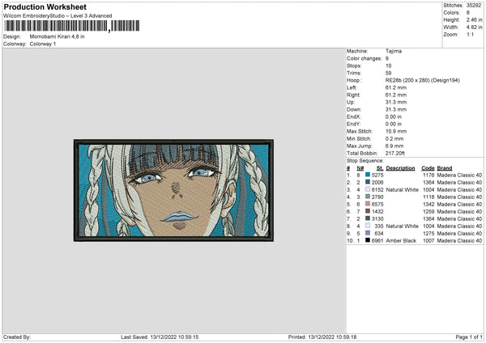This screenshot has height=343, width=486.
Task: Click the 'N#' column header
Action: click(x=360, y=168)
